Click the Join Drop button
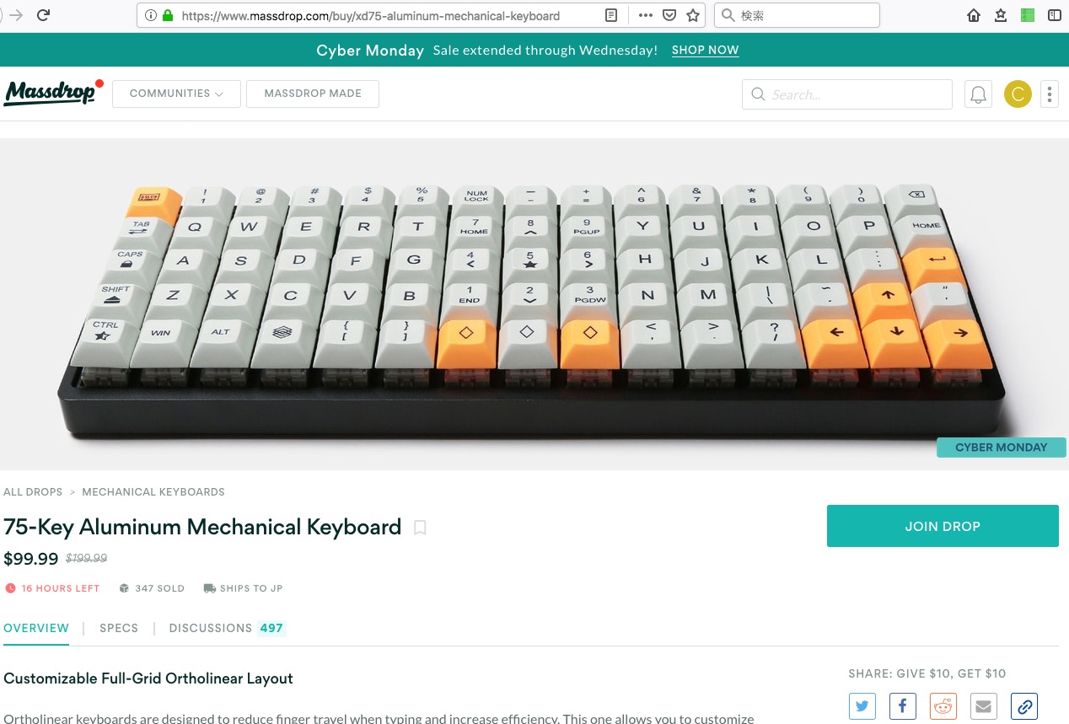The image size is (1069, 724). [943, 526]
